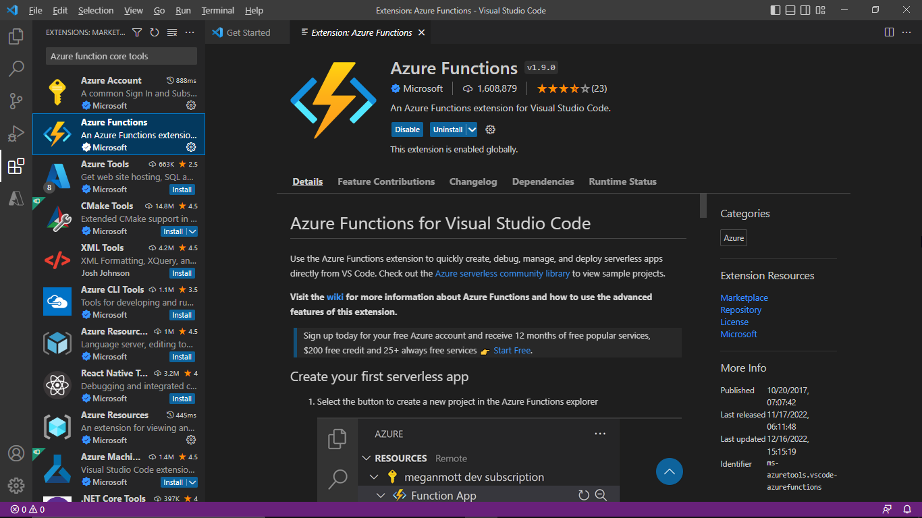
Task: Toggle the Secondary Side Bar
Action: (x=805, y=10)
